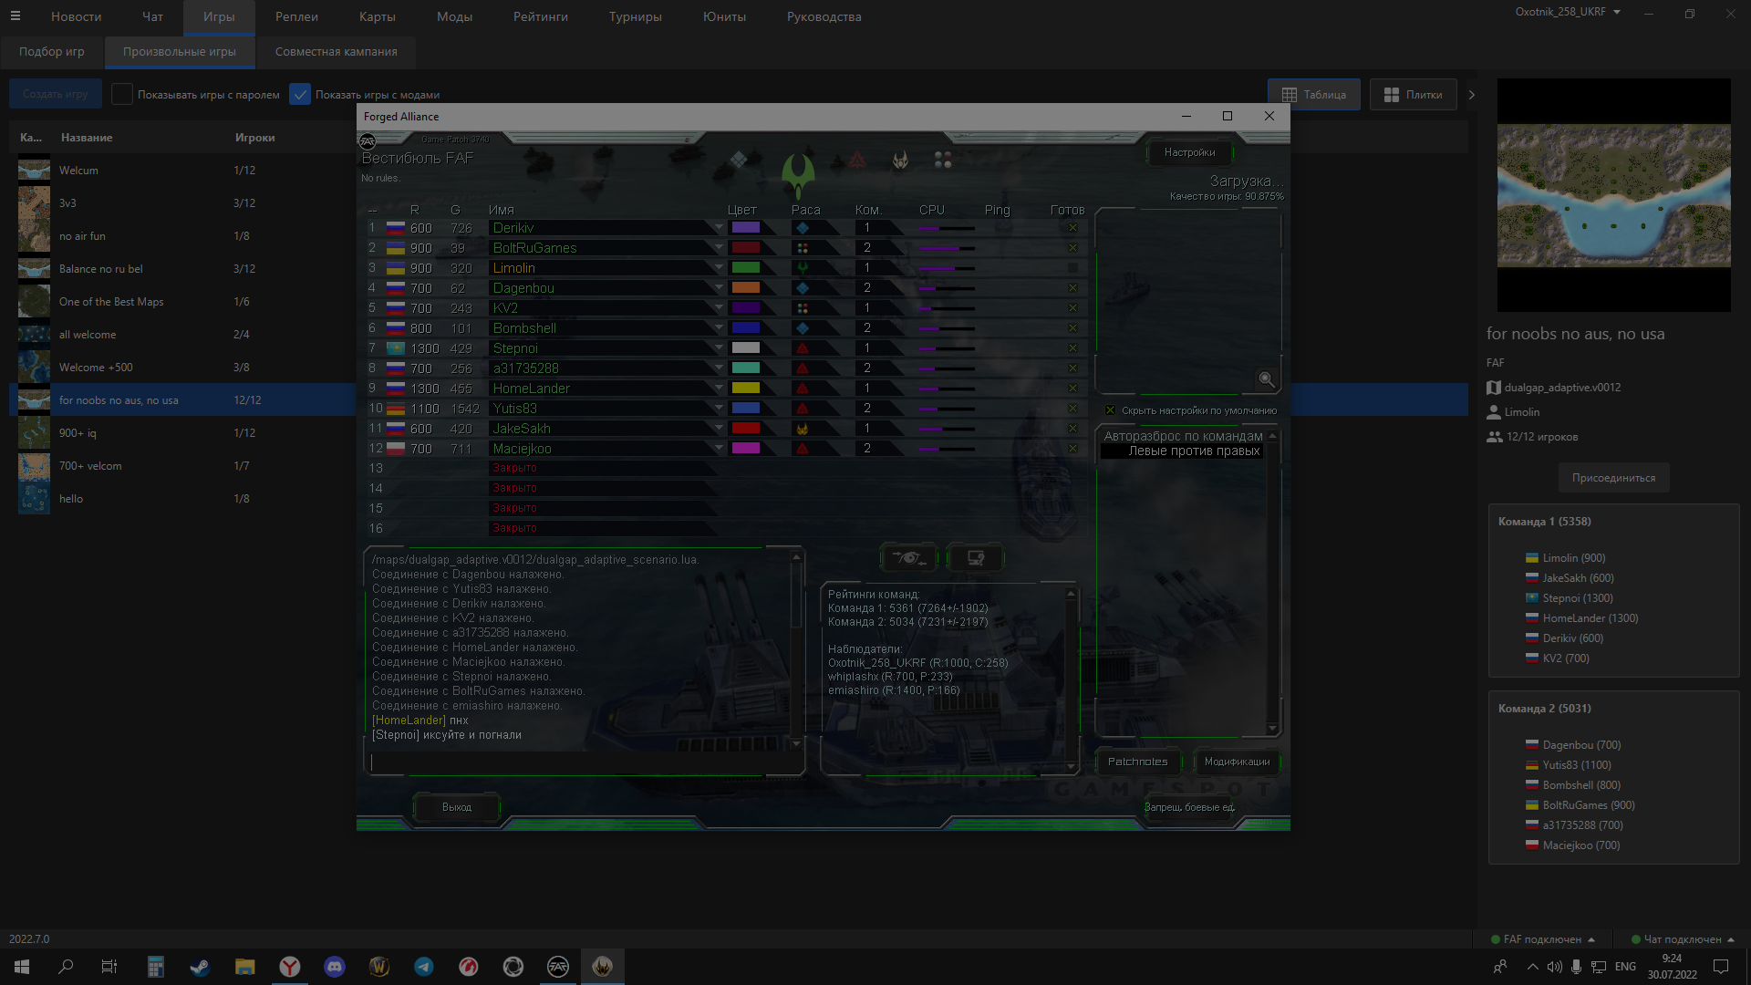Click the dualgap map preview thumbnail
The height and width of the screenshot is (985, 1751).
coord(1613,195)
